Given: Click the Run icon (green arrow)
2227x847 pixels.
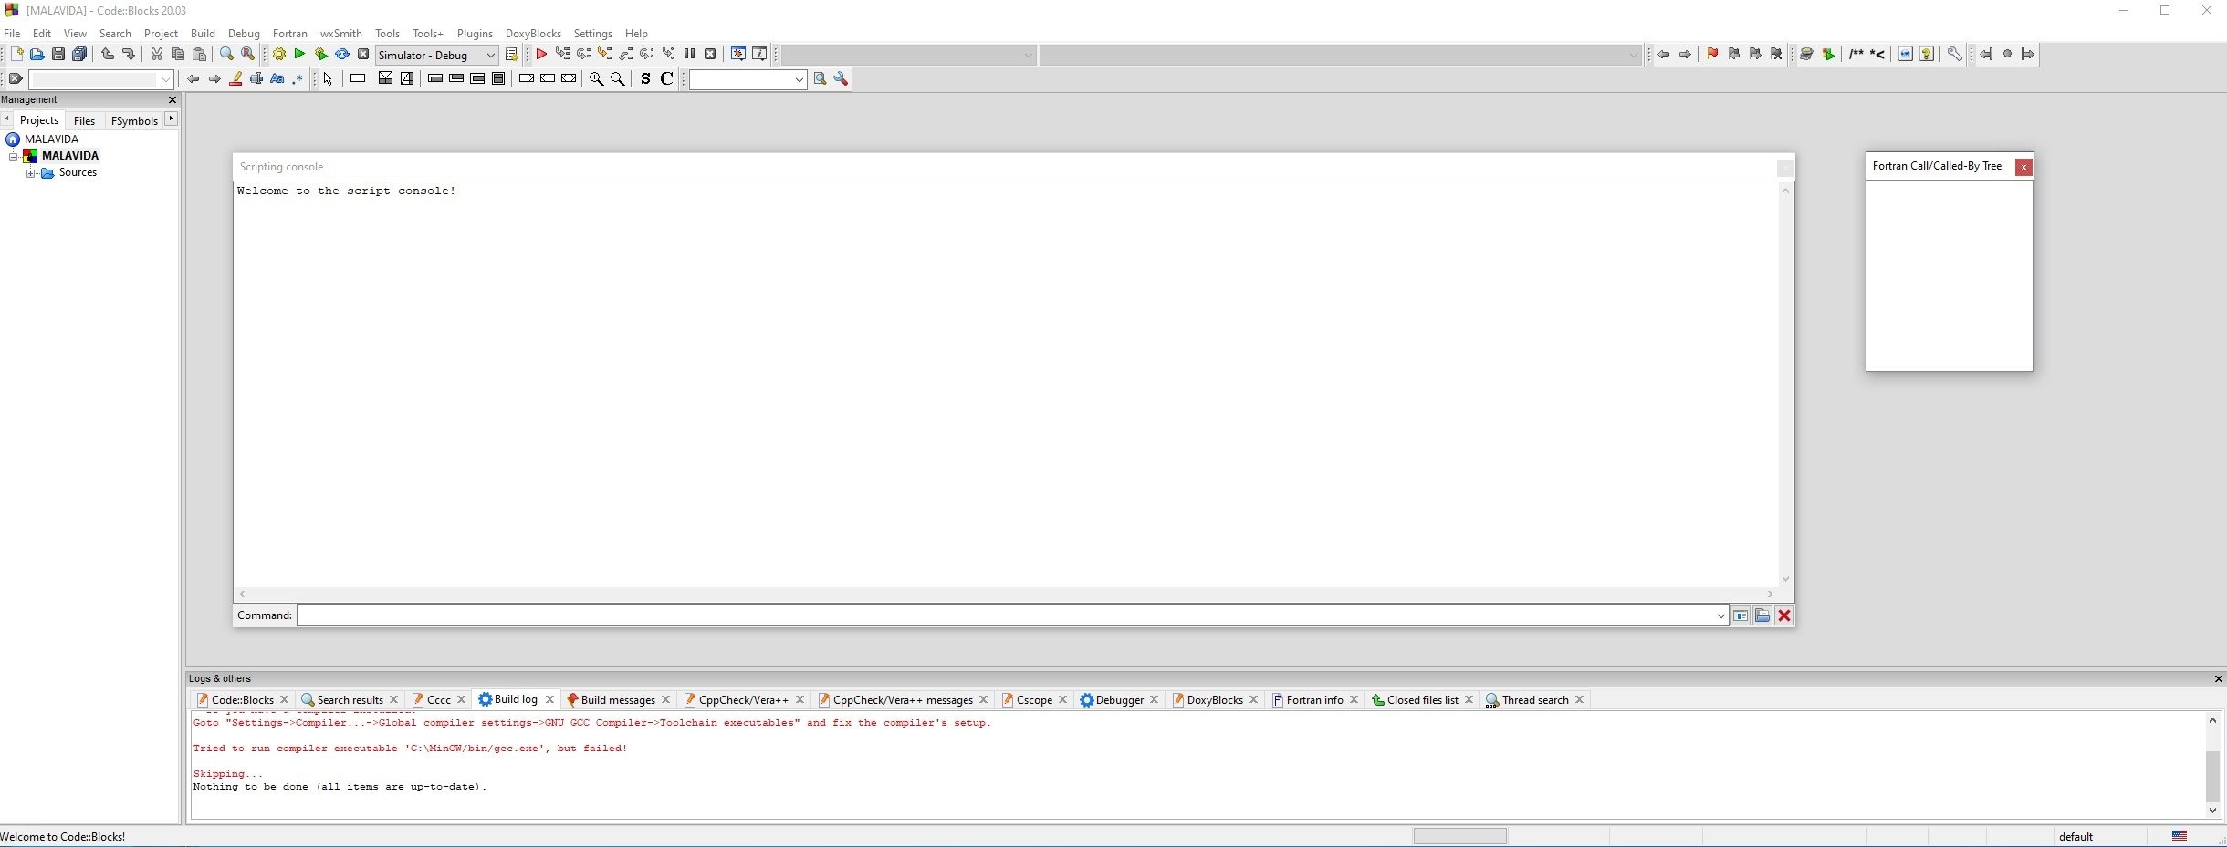Looking at the screenshot, I should click(x=299, y=54).
